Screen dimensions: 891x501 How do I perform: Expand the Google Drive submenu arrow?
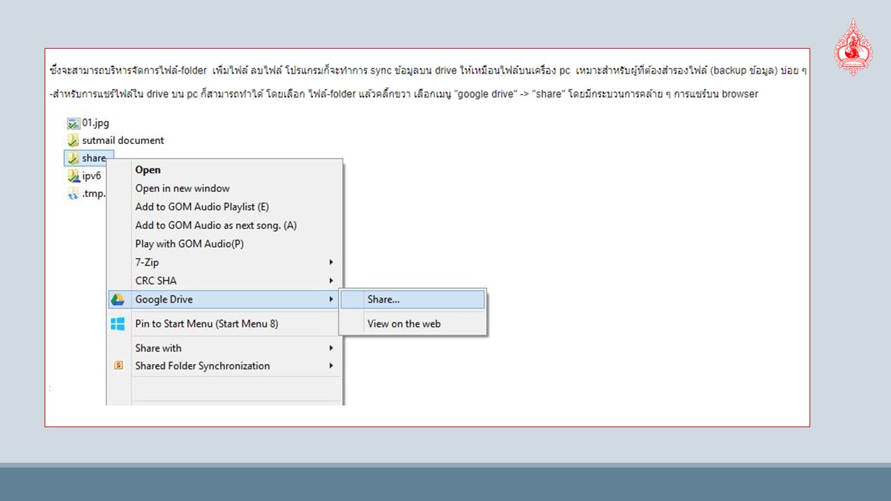[x=331, y=299]
